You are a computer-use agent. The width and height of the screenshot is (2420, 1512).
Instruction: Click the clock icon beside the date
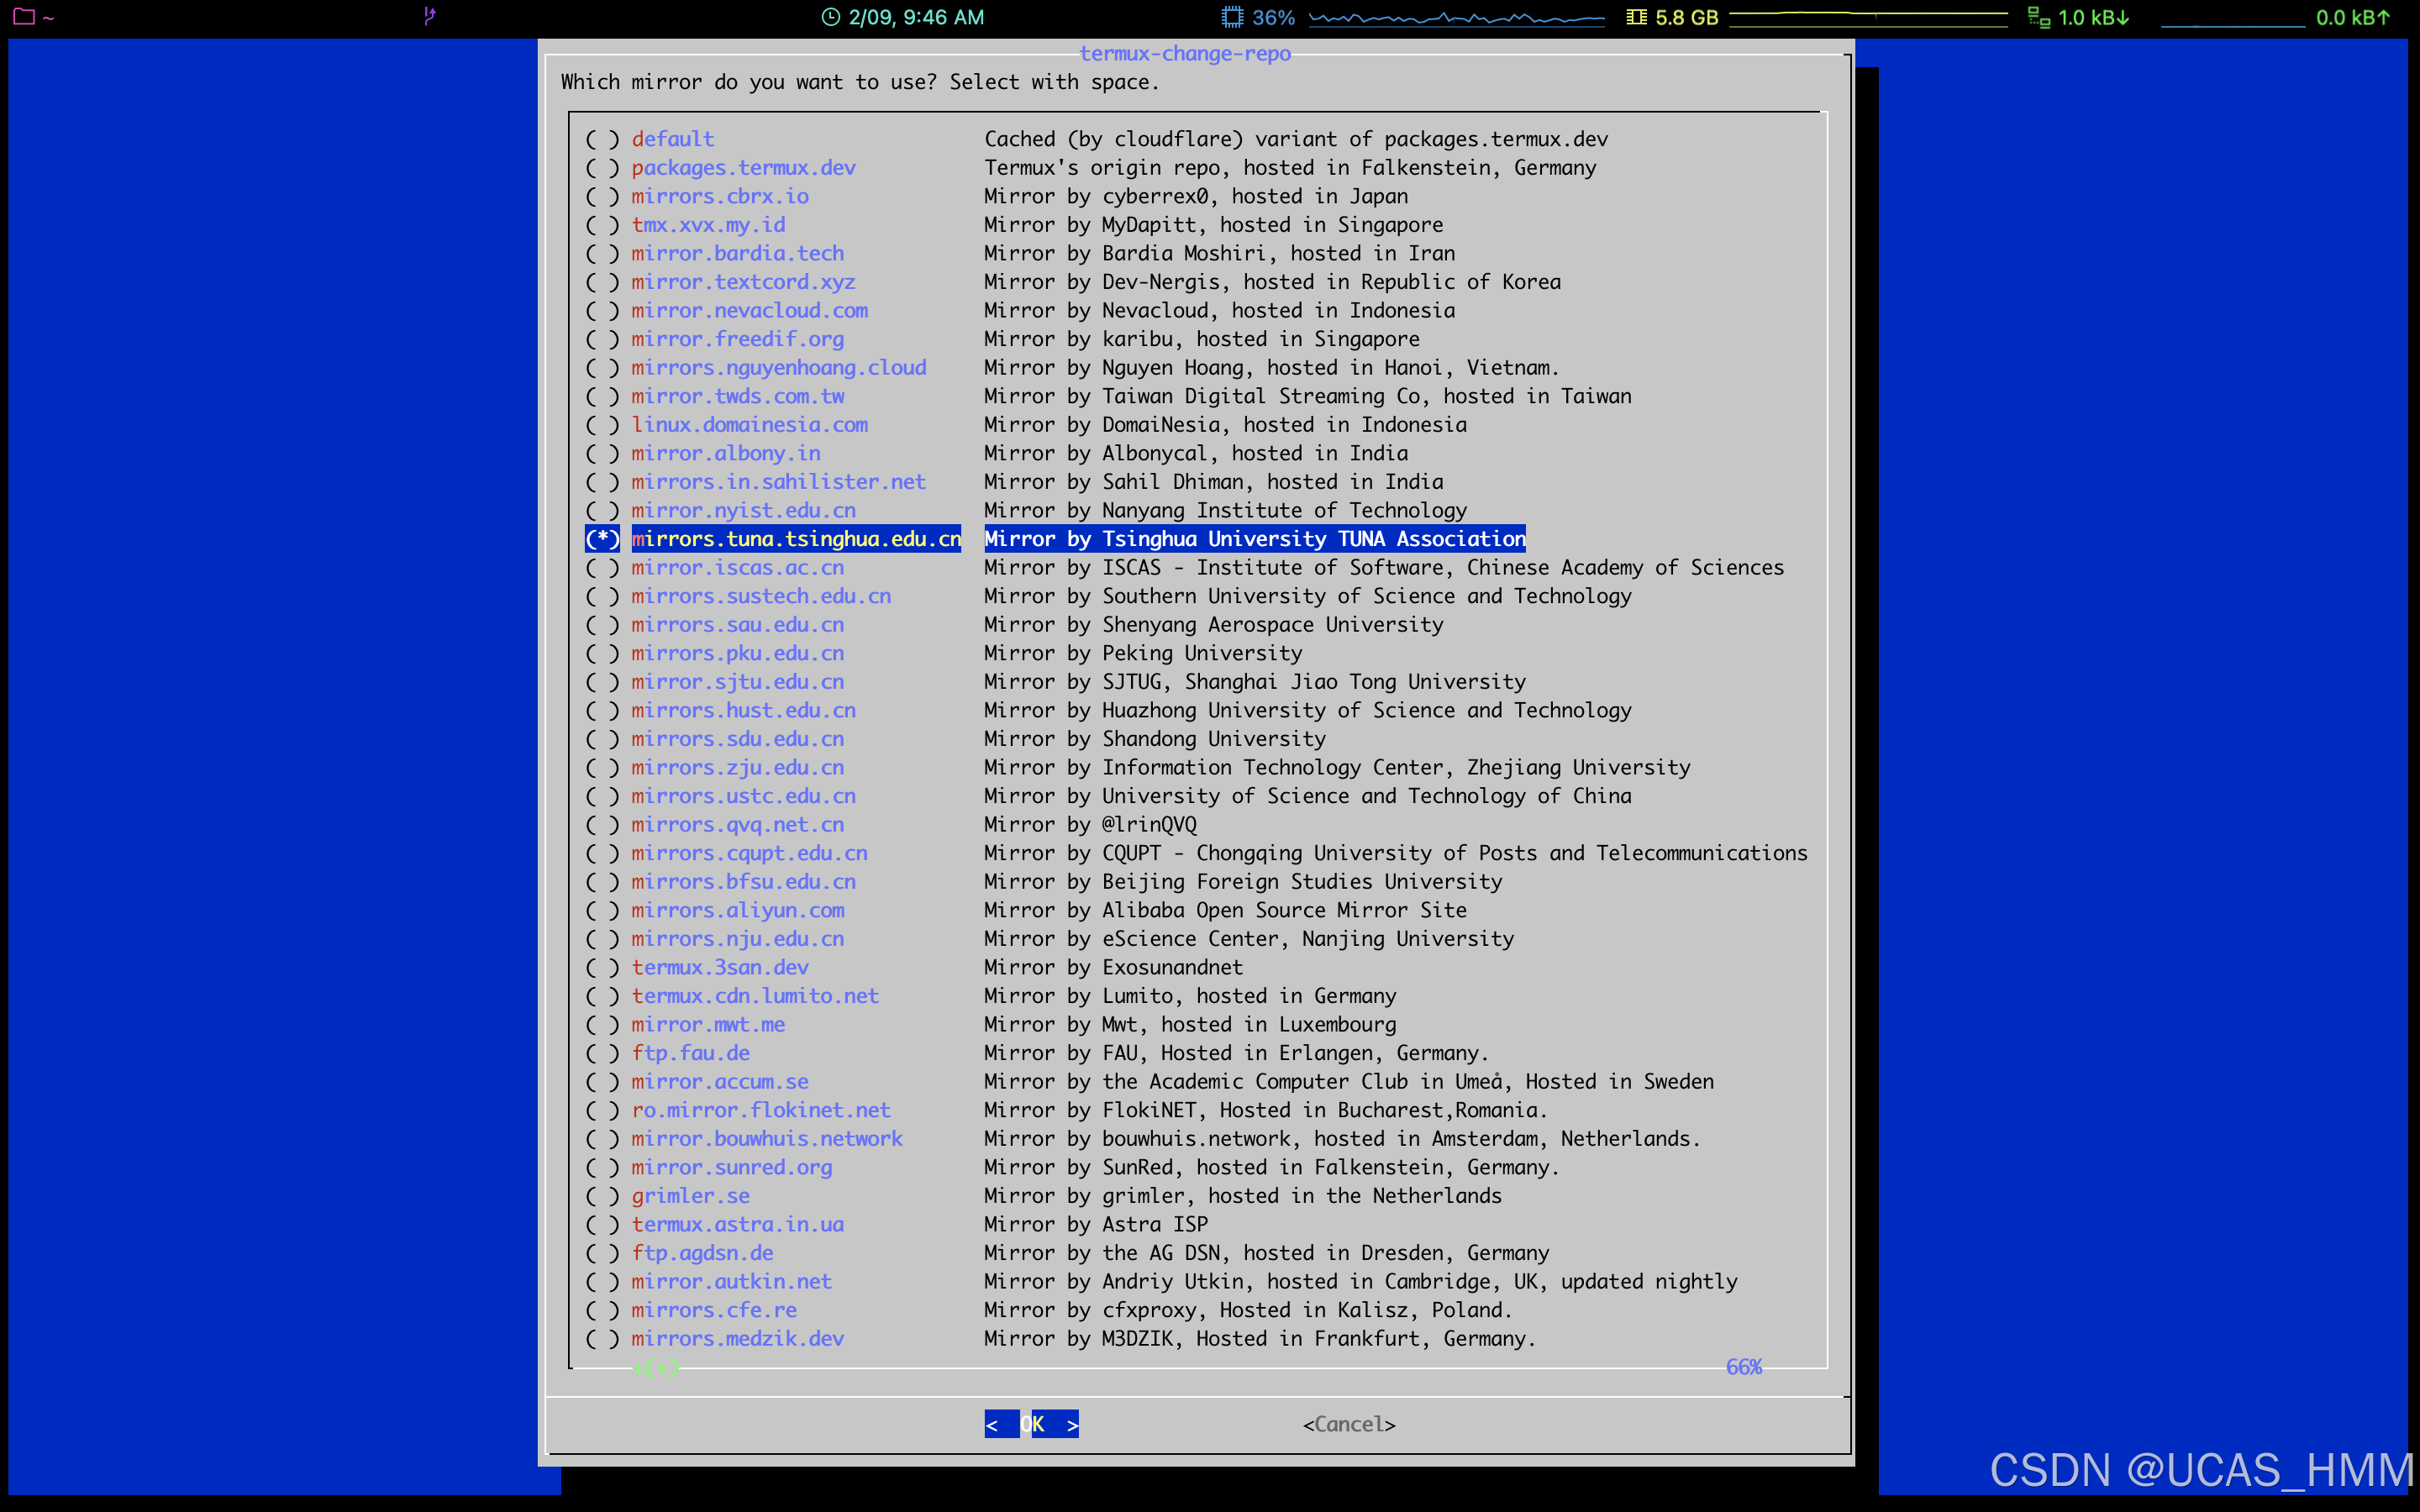point(830,17)
